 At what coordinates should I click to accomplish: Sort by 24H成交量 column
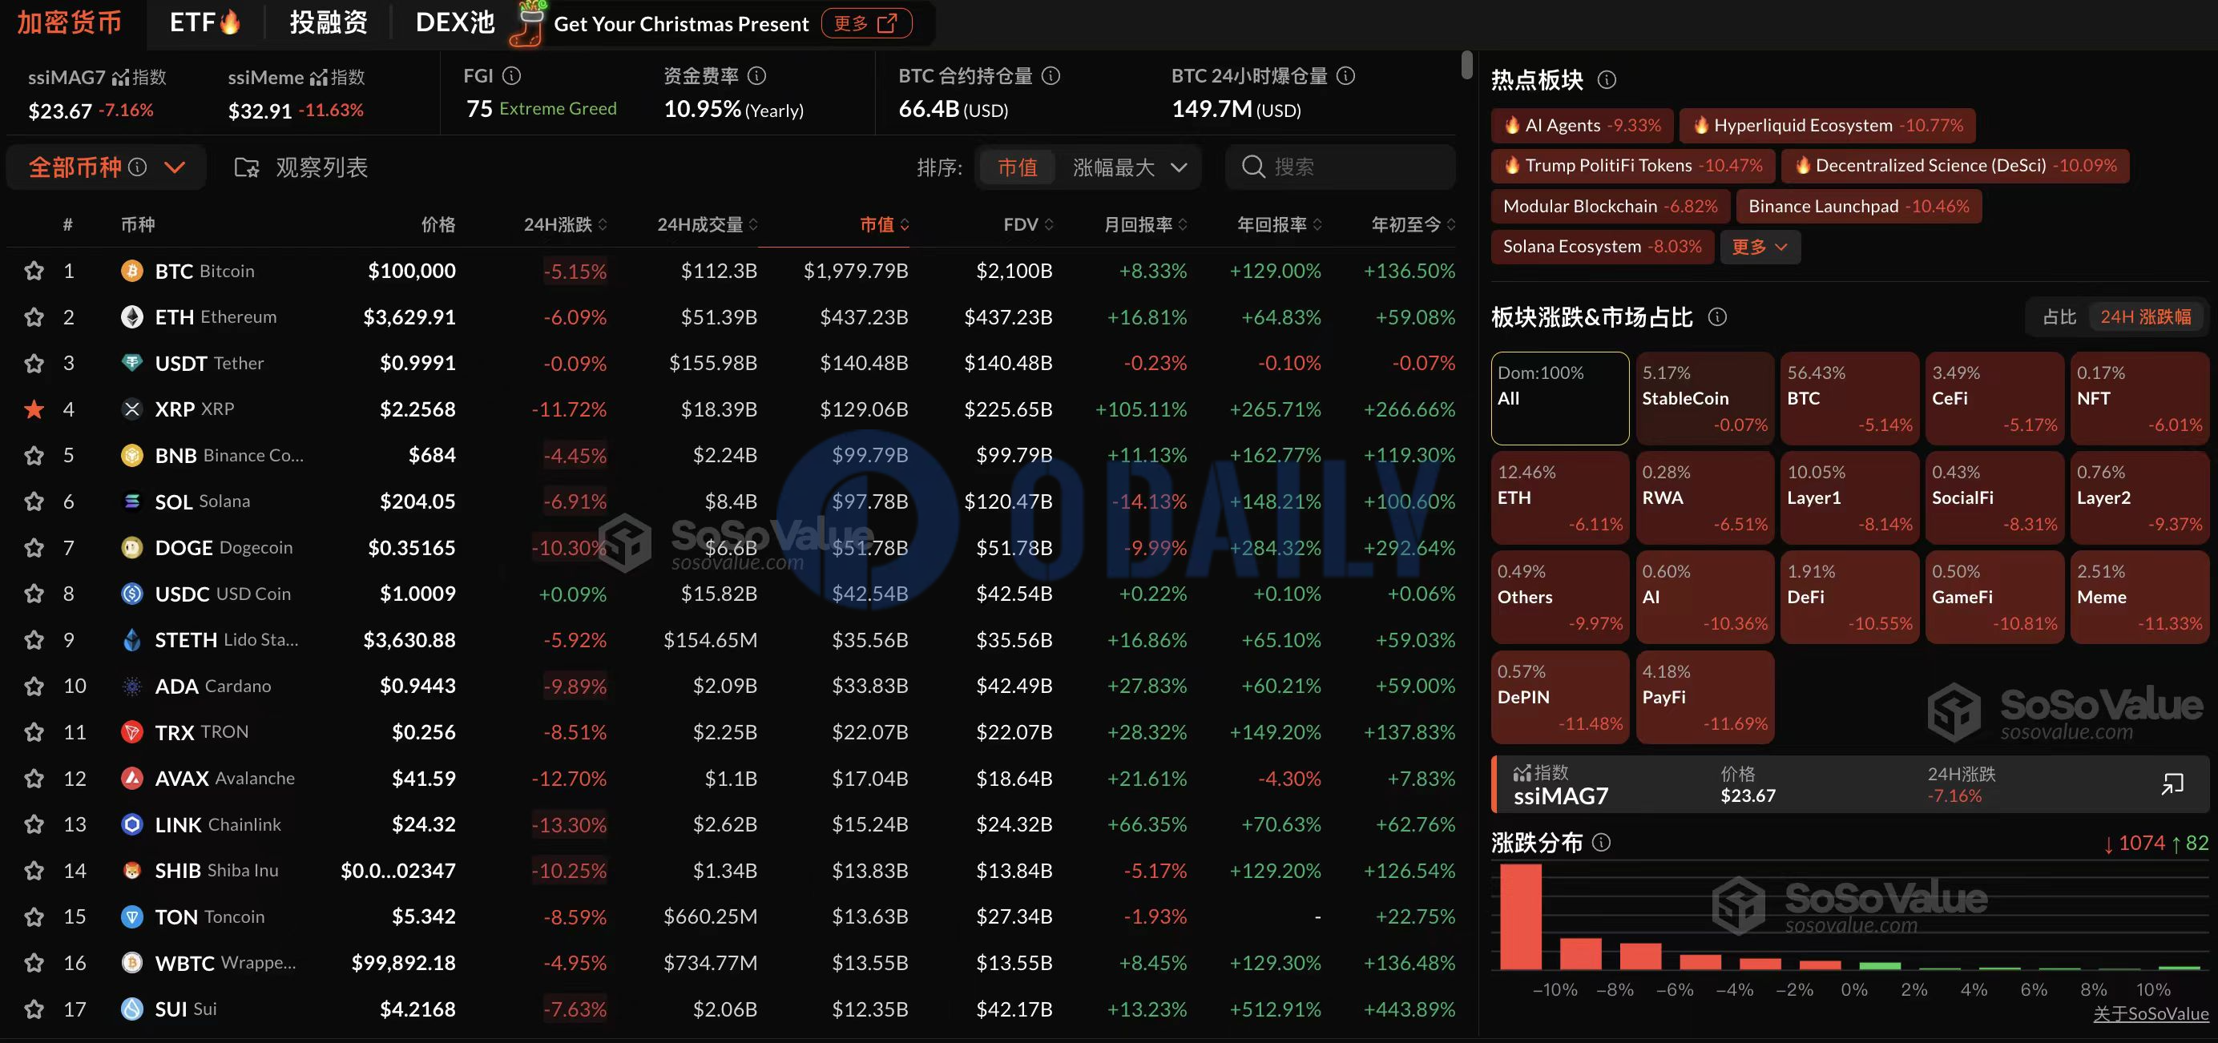(707, 224)
